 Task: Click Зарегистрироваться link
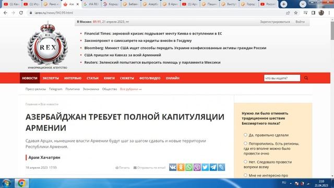[275, 22]
